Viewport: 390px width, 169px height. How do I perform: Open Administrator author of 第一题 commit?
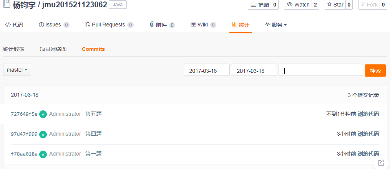coord(65,154)
